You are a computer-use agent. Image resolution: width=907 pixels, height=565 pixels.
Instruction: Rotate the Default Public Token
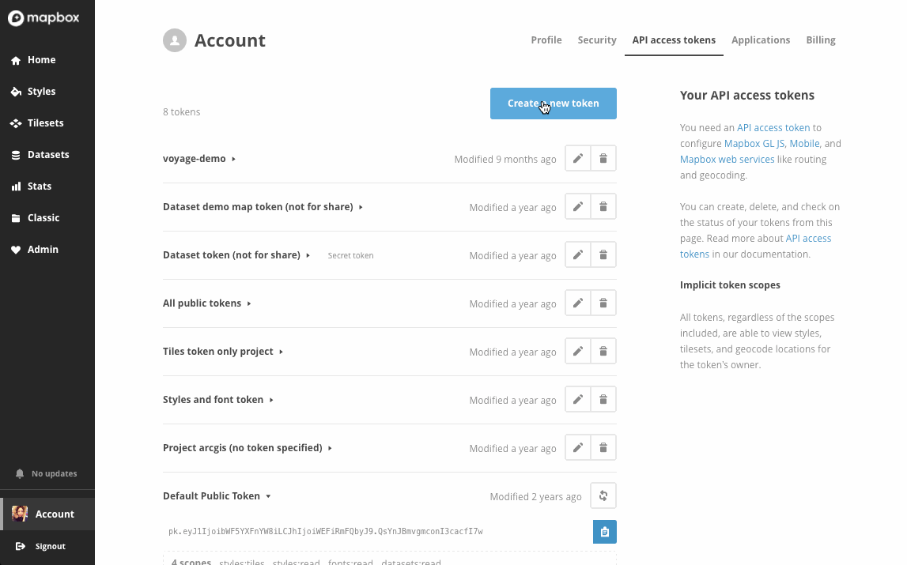click(603, 495)
